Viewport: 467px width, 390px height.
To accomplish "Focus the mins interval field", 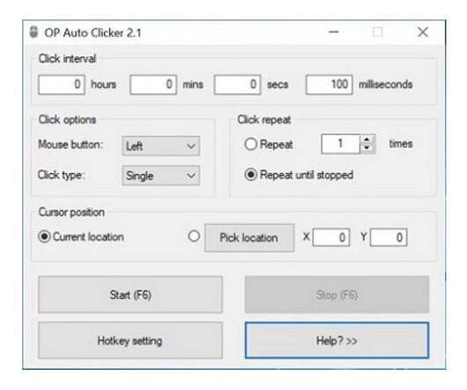I will (153, 85).
